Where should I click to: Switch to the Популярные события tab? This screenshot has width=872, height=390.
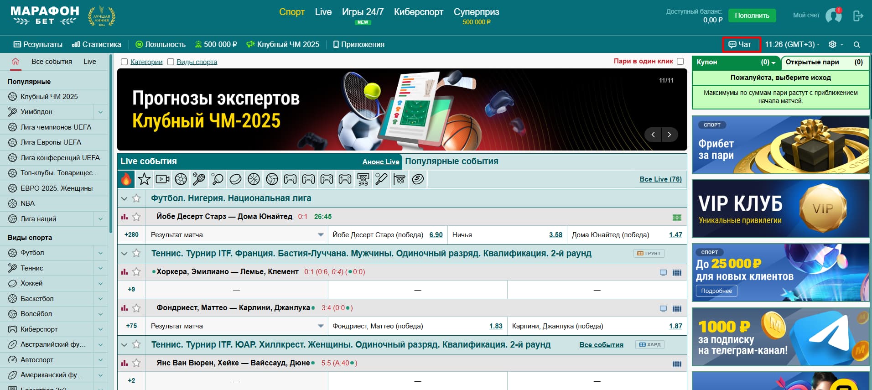click(x=452, y=161)
